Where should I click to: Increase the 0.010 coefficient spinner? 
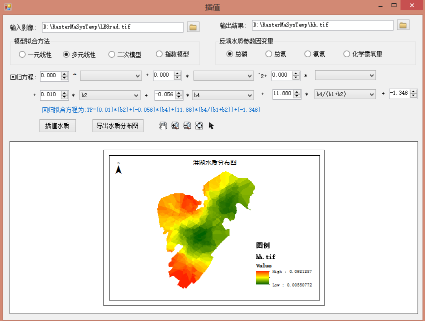[64, 93]
